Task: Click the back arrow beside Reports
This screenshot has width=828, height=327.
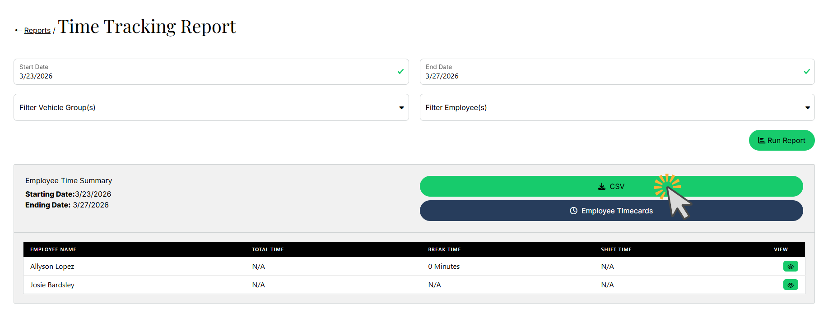Action: [18, 30]
